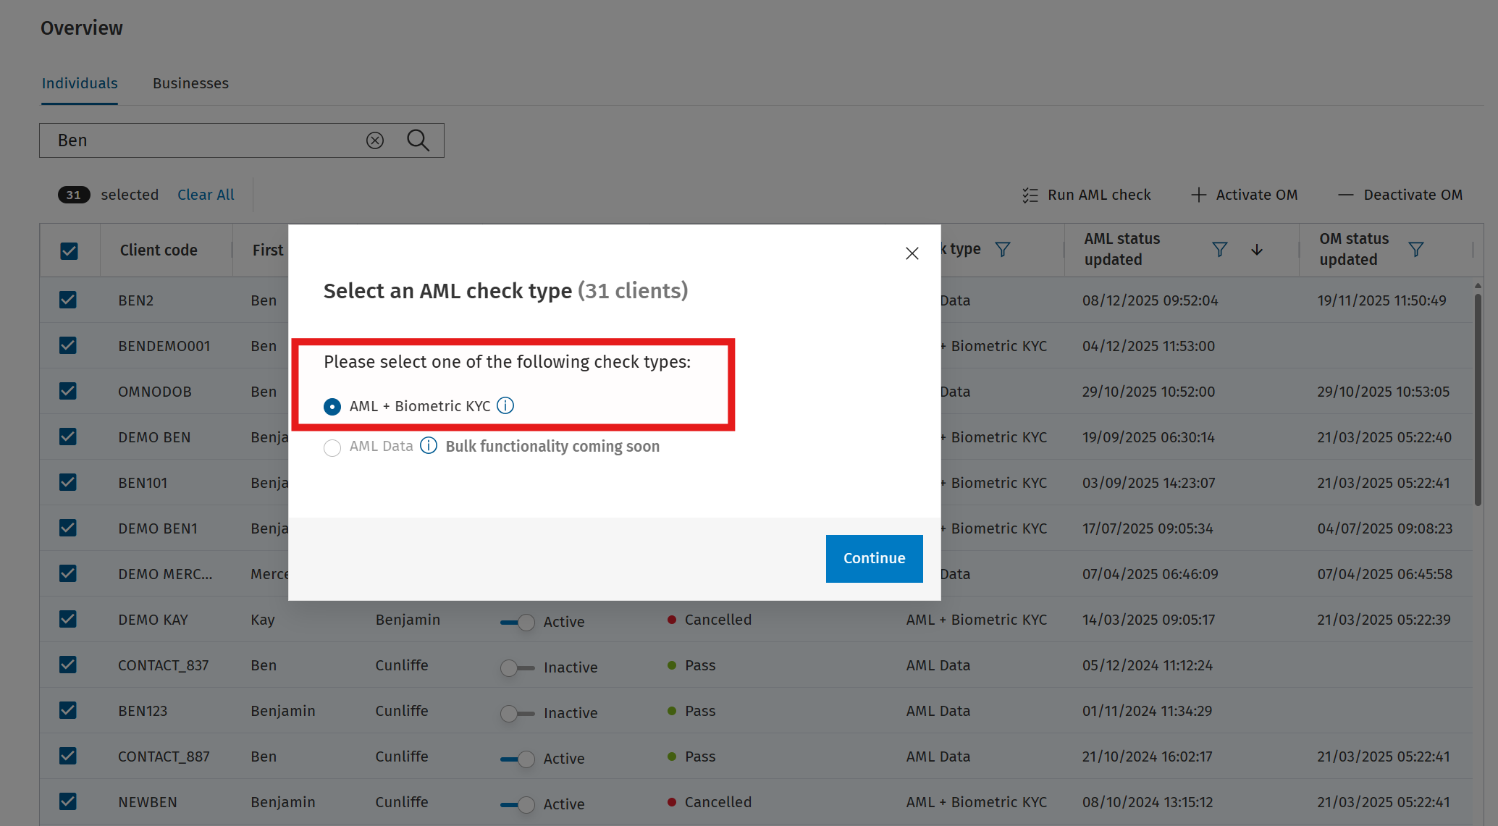Screen dimensions: 1498x826
Task: Close the AML check type dialog
Action: (x=912, y=253)
